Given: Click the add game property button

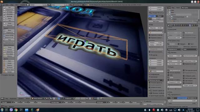Looking at the screenshot, I should (153, 105).
